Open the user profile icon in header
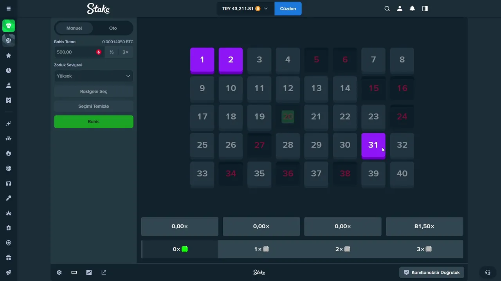 point(400,9)
